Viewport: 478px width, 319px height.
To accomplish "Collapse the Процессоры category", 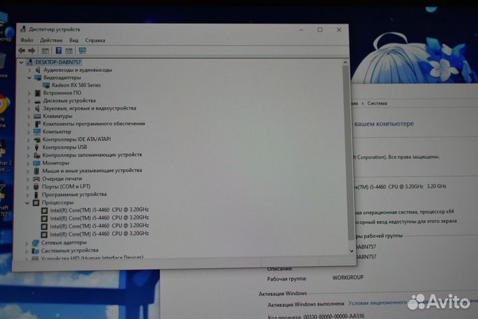I will [x=27, y=203].
